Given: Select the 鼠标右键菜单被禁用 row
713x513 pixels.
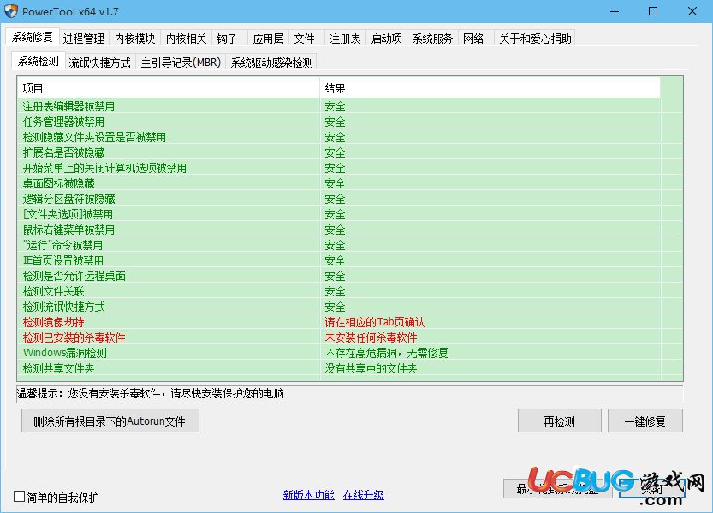Looking at the screenshot, I should point(339,230).
